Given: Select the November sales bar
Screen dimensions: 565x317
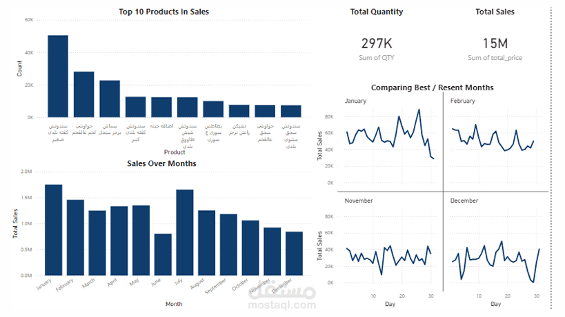Looking at the screenshot, I should [x=272, y=252].
